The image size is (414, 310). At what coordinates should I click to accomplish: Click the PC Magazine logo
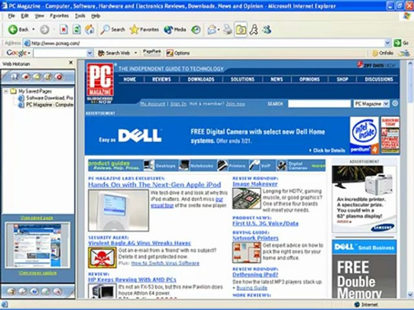tap(100, 80)
